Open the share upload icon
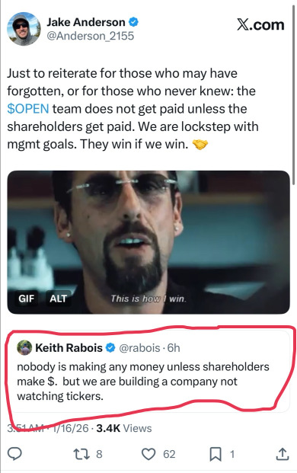 coord(283,454)
